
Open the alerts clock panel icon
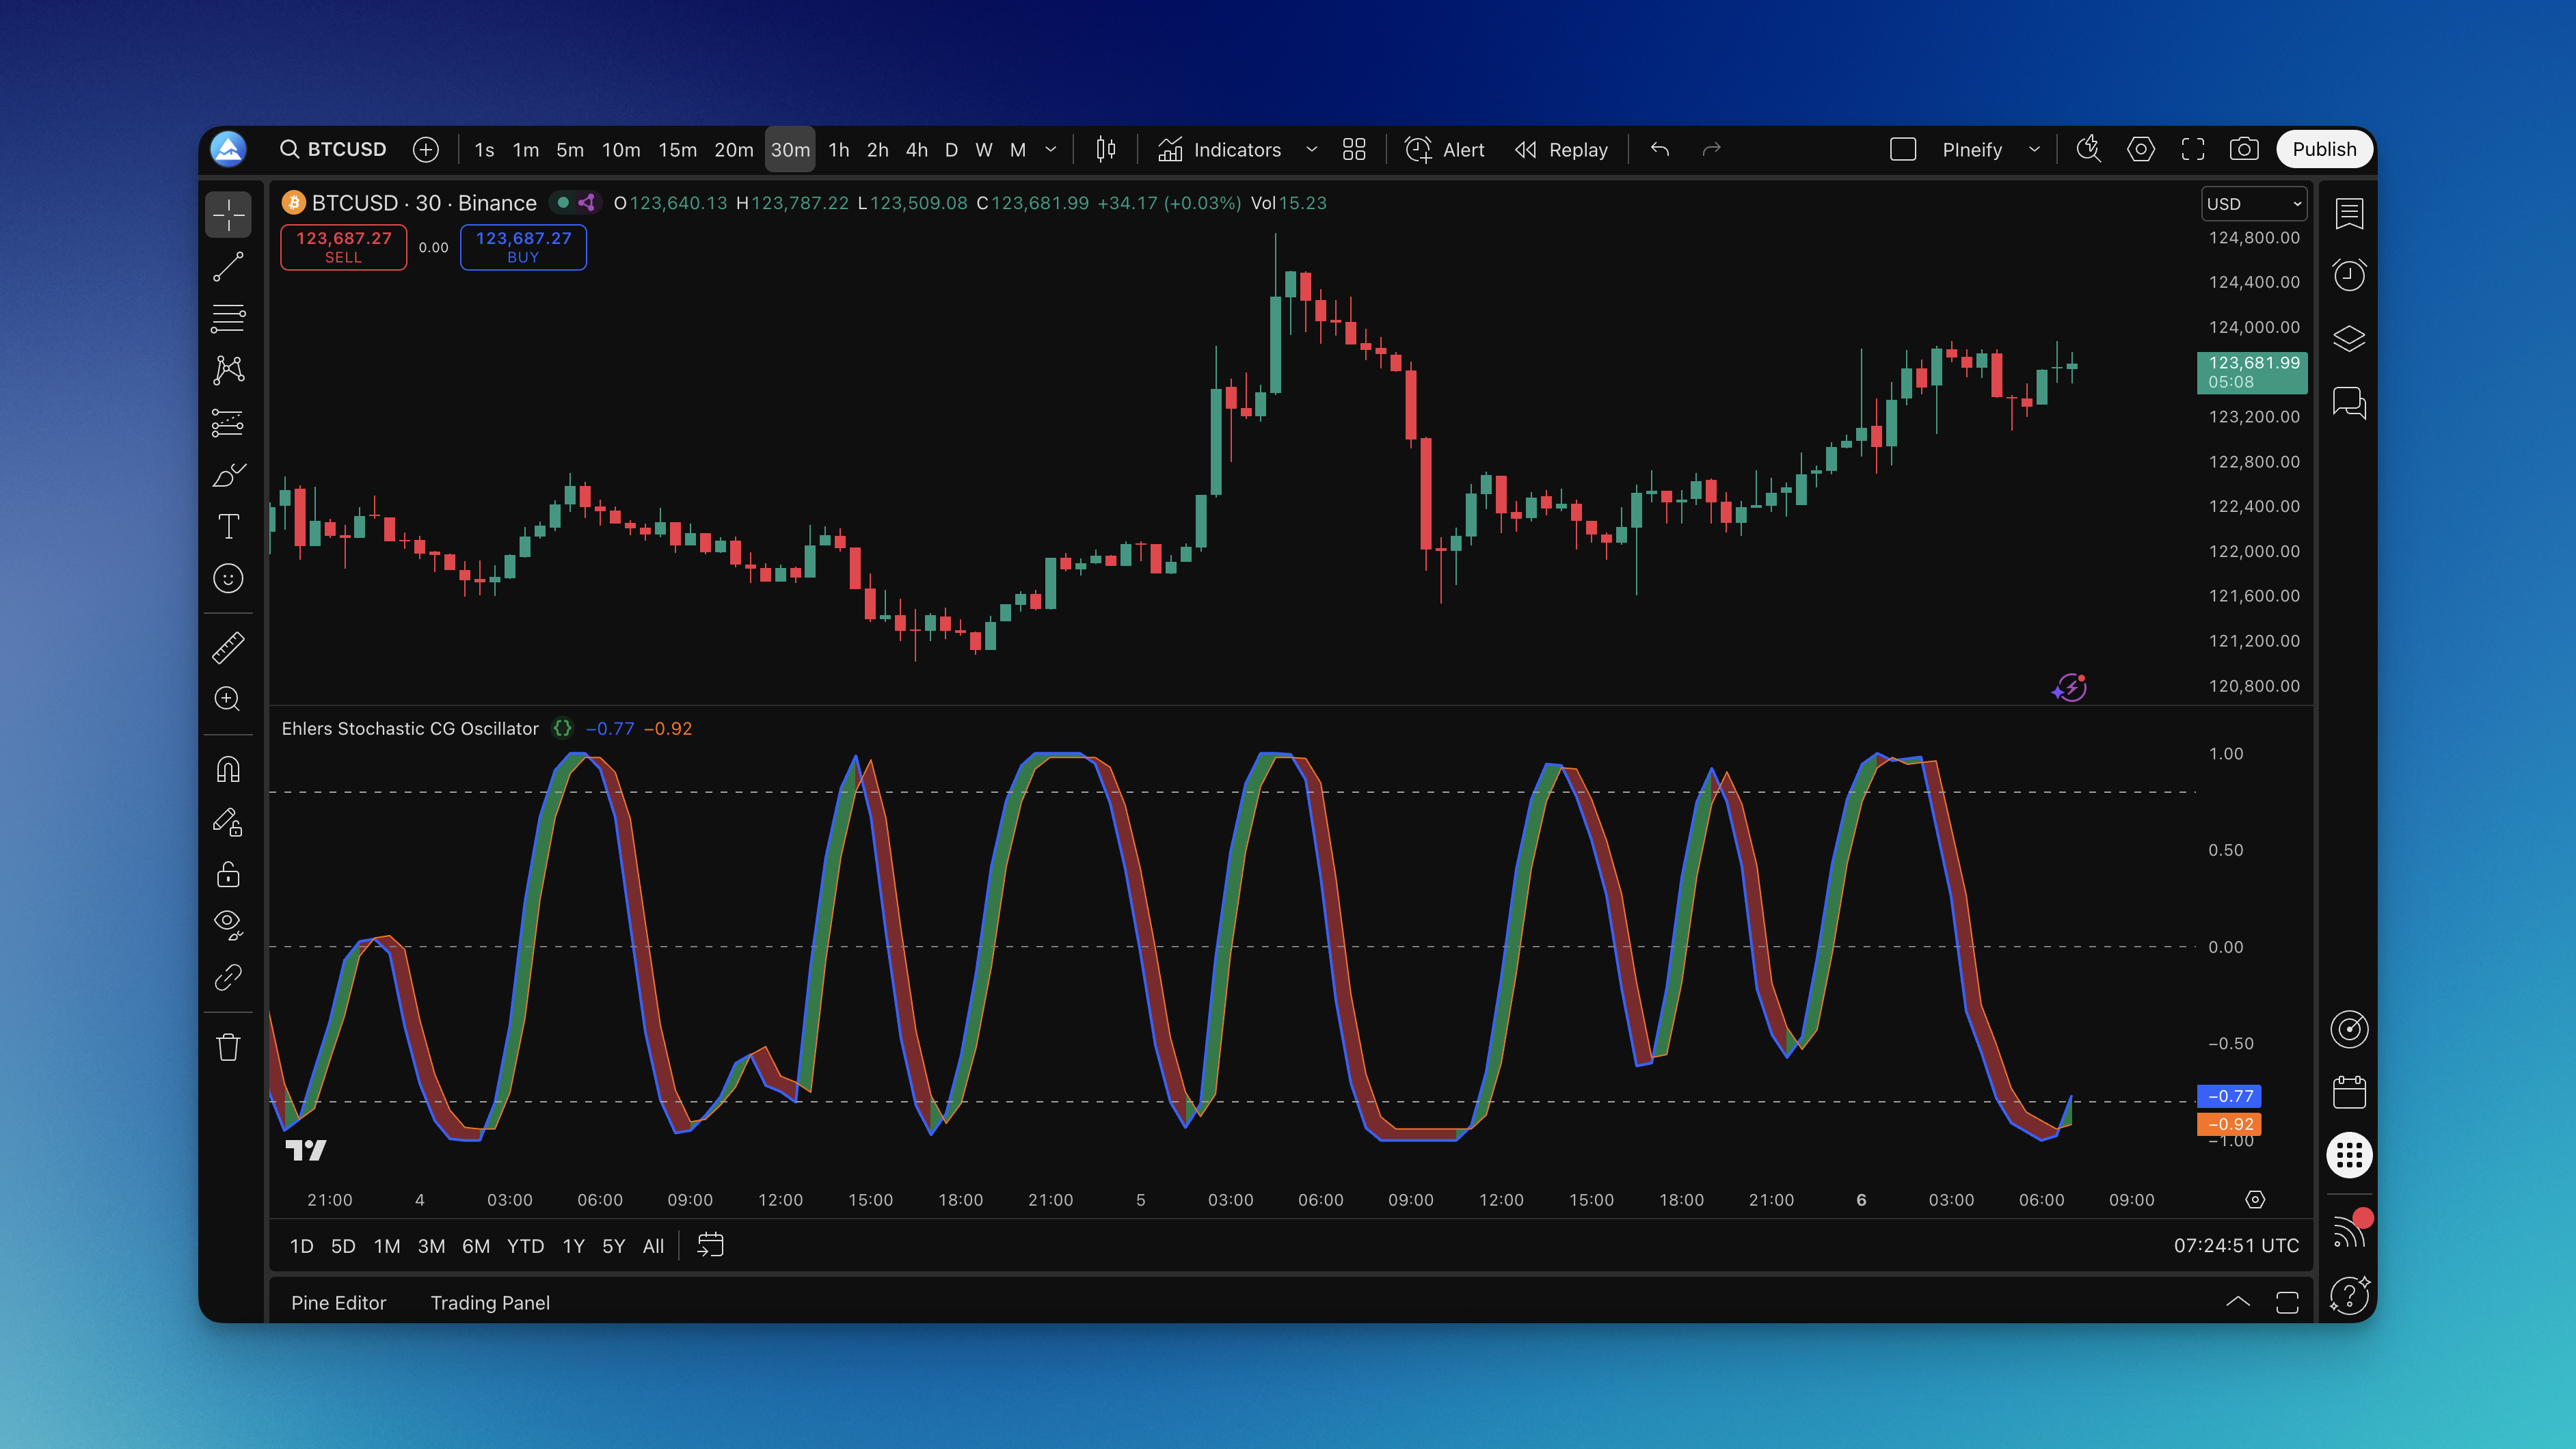point(2349,275)
